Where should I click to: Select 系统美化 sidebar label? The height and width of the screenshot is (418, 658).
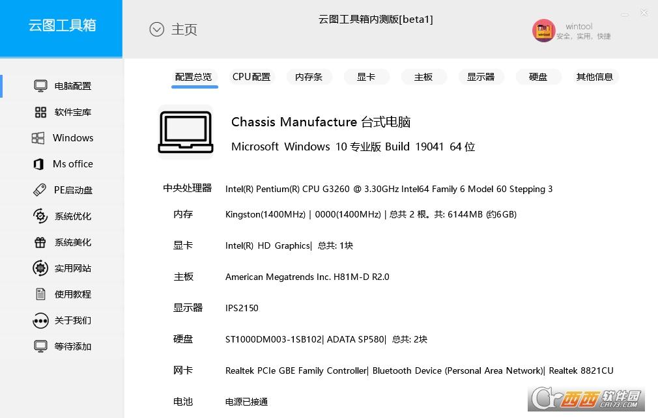[73, 242]
